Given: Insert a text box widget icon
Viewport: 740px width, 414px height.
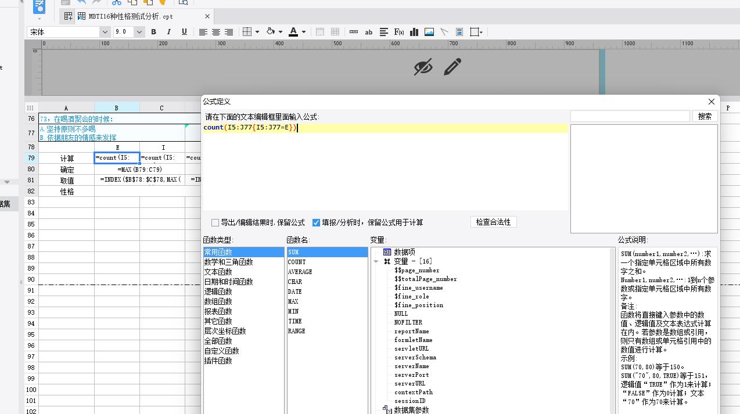Looking at the screenshot, I should click(x=354, y=32).
